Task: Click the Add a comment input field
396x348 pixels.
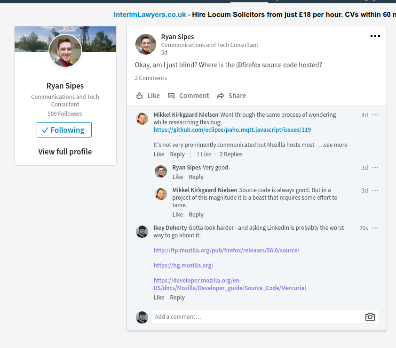Action: pyautogui.click(x=258, y=317)
